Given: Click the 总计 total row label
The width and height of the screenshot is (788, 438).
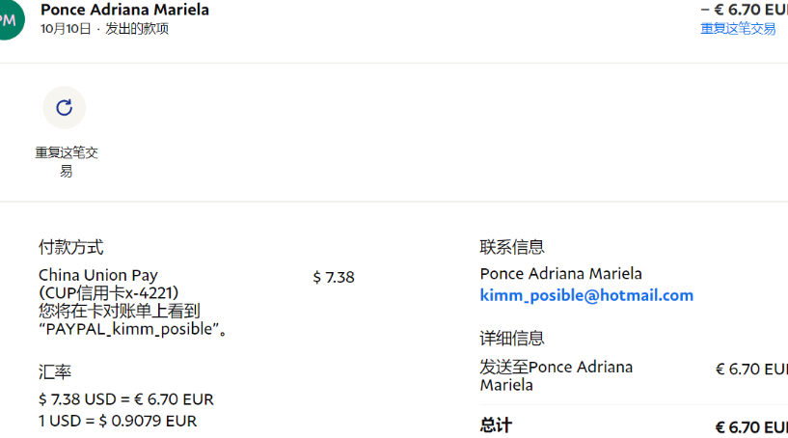Looking at the screenshot, I should pyautogui.click(x=496, y=425).
